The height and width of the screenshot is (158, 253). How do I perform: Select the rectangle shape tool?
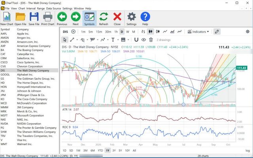[123, 39]
